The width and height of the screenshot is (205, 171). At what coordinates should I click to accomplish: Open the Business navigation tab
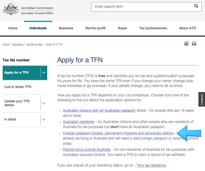click(x=66, y=28)
